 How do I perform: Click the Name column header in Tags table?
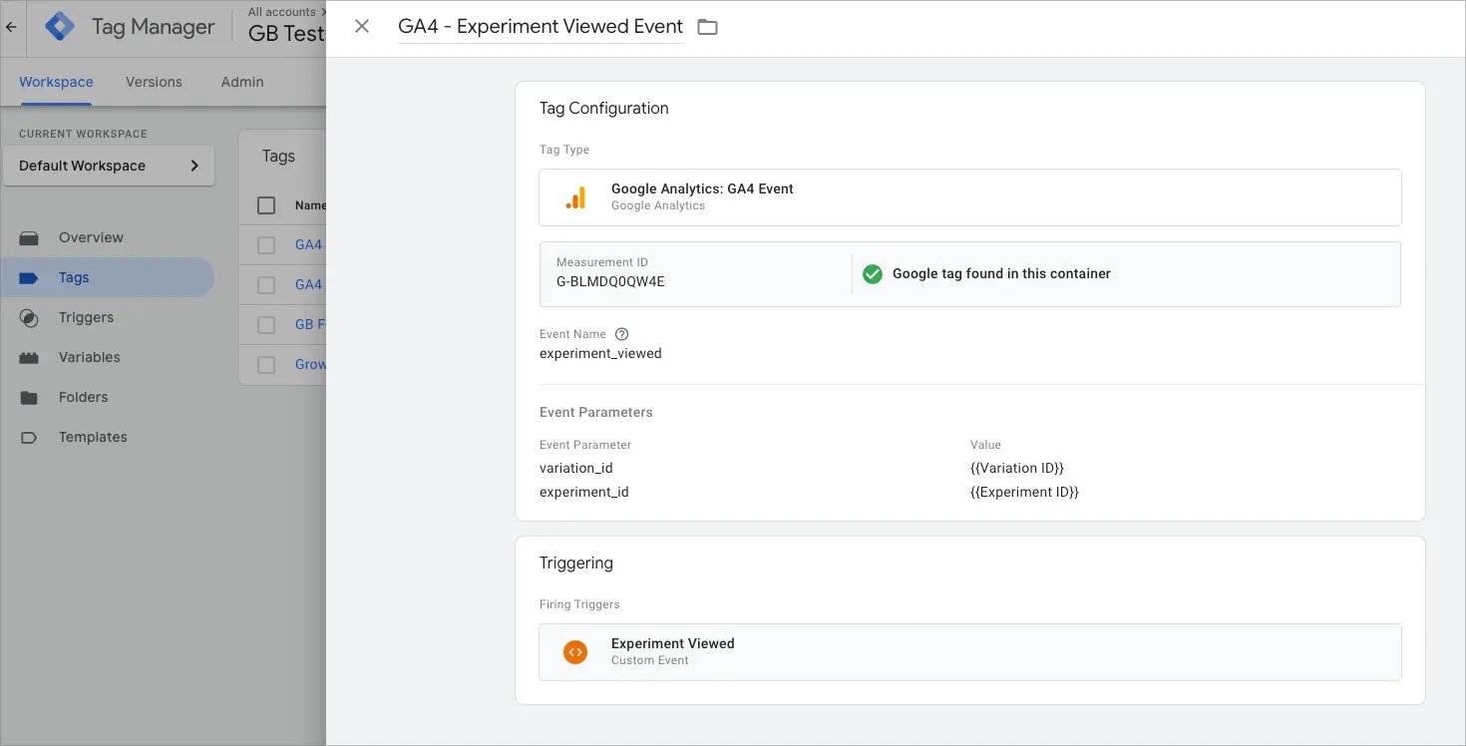click(310, 205)
